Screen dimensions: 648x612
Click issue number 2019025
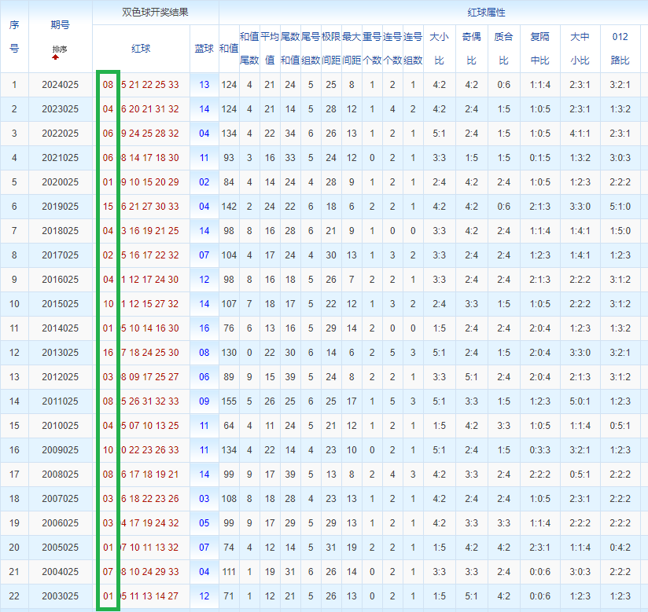point(60,207)
